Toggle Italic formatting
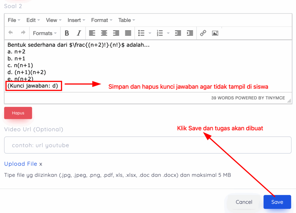Screen dimensions: 296x213 (79, 33)
